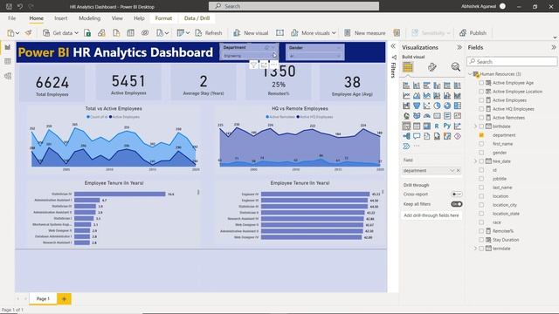Switch to the Format ribbon tab
The width and height of the screenshot is (559, 314).
pyautogui.click(x=163, y=18)
